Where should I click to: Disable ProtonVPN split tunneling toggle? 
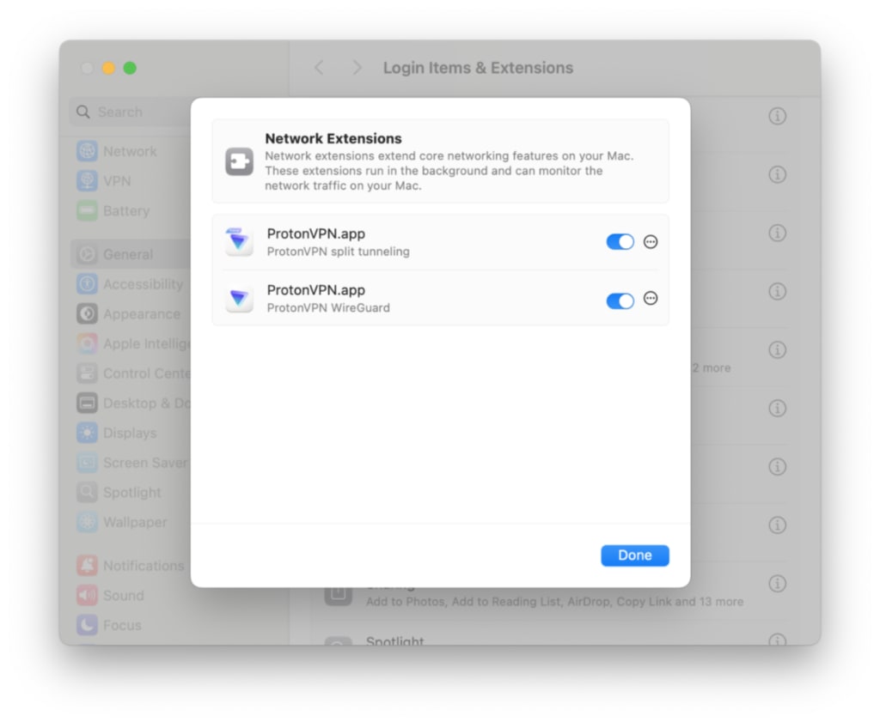coord(620,242)
